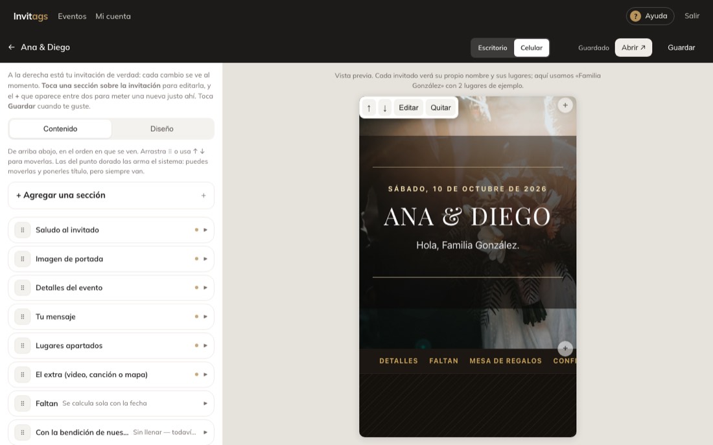Click Se calcula sola con la fecha note
This screenshot has height=445, width=713.
(104, 403)
